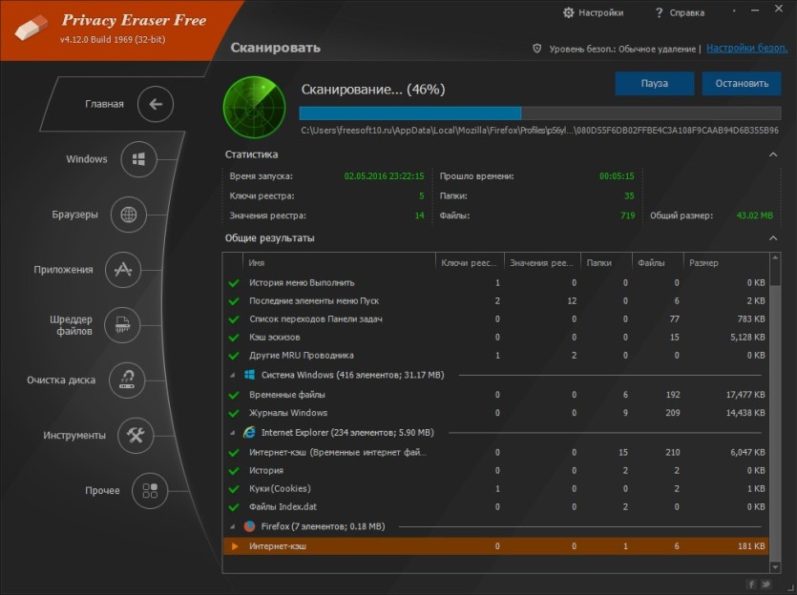Open the Настройки безоп. link
797x595 pixels.
(746, 49)
